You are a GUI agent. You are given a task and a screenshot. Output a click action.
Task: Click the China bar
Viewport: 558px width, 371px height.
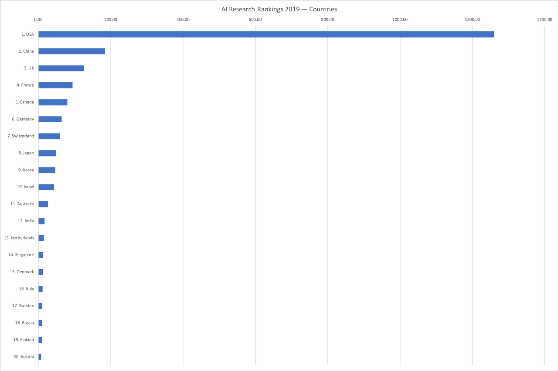click(71, 51)
